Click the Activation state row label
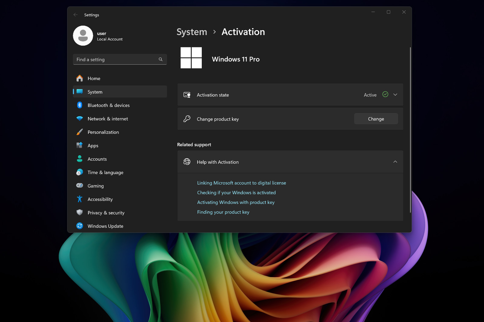Image resolution: width=484 pixels, height=322 pixels. (x=213, y=95)
